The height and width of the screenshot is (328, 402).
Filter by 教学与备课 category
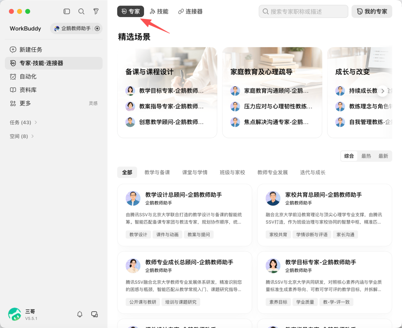pyautogui.click(x=157, y=172)
